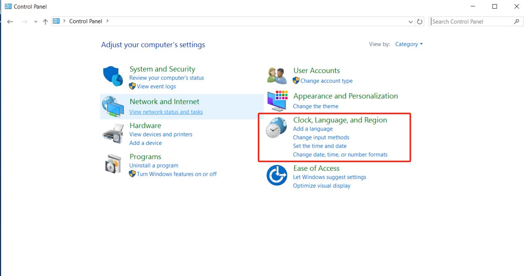Open Clock, Language, and Region heading
Viewport: 528px width, 276px height.
340,120
